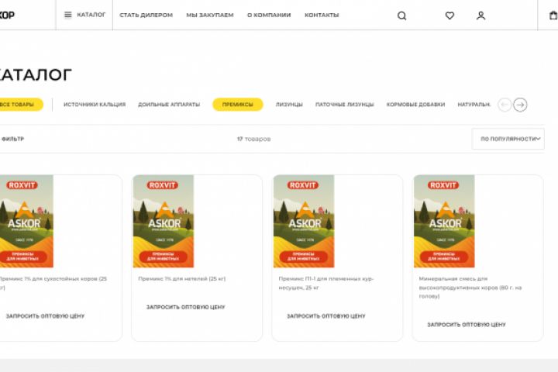Screen dimensions: 558x372
Task: Select the Премиксы category
Action: 238,105
